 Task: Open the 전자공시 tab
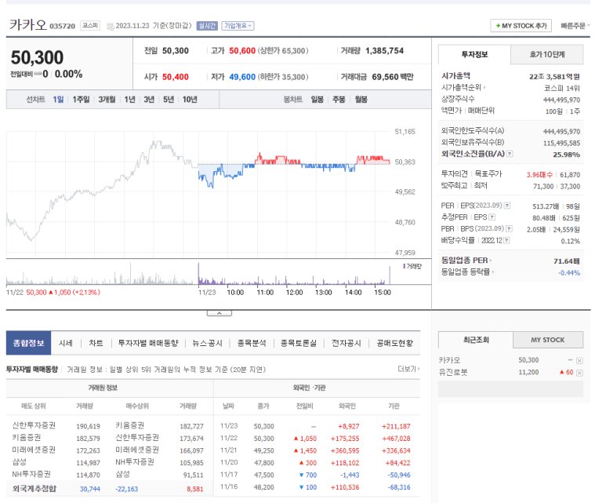click(347, 343)
